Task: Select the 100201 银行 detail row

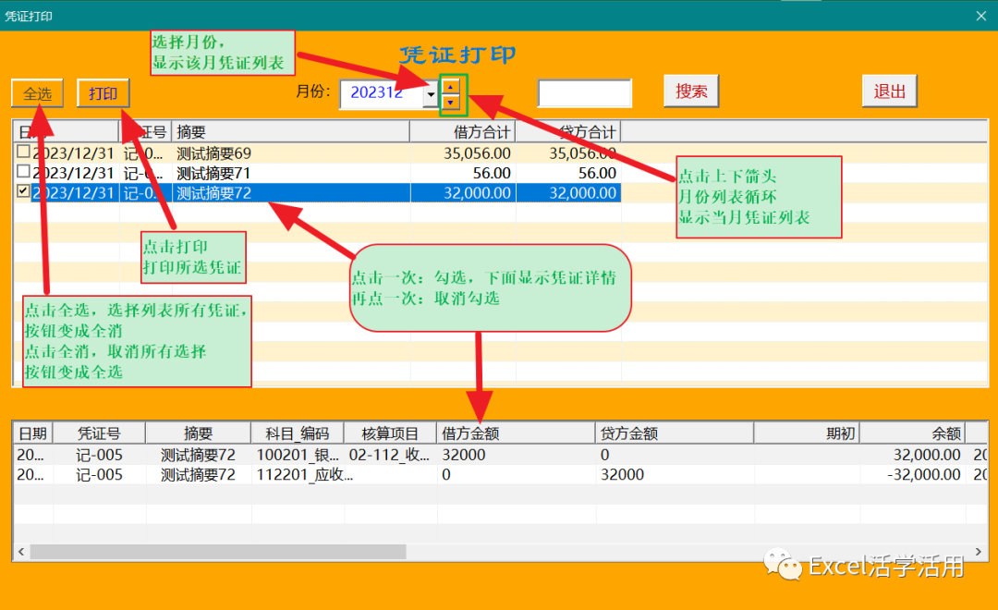Action: pos(296,453)
